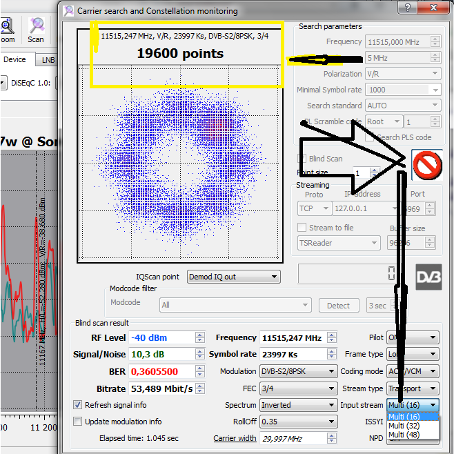
Task: Disable Refresh signal info checkbox
Action: tap(78, 405)
